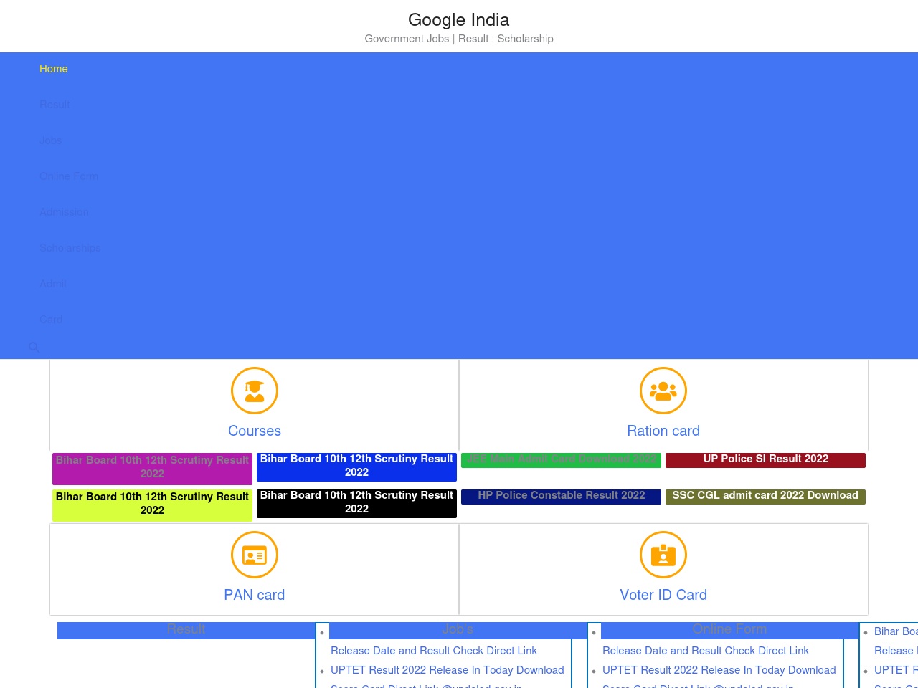Open the yellow Bihar Board Scrutiny Result button
The image size is (918, 688).
point(152,505)
